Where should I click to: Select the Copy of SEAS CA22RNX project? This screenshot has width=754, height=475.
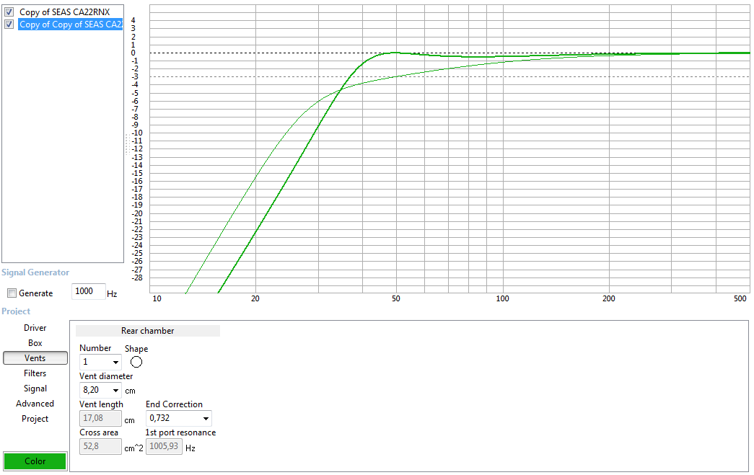click(64, 12)
